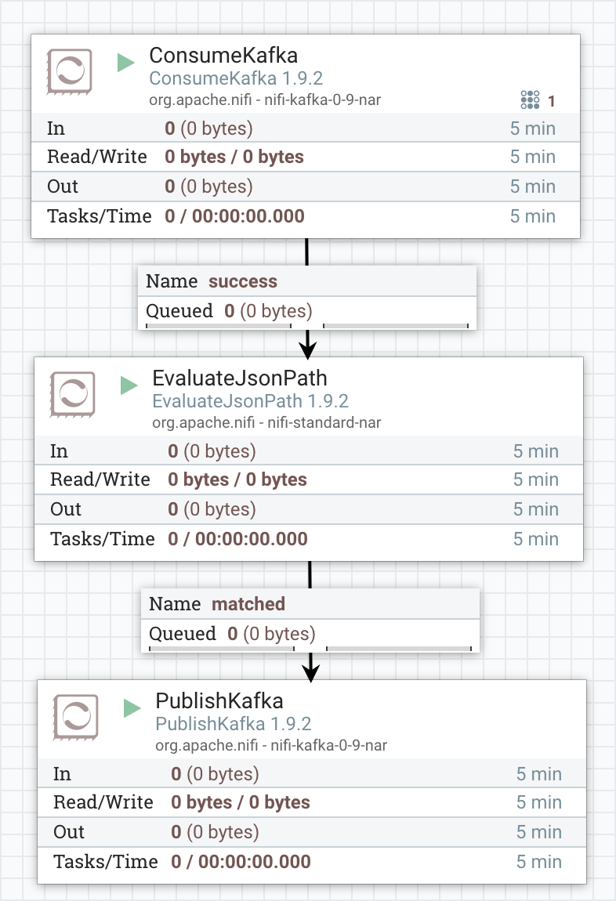Click the success connection object-count threshold bar

point(219,326)
